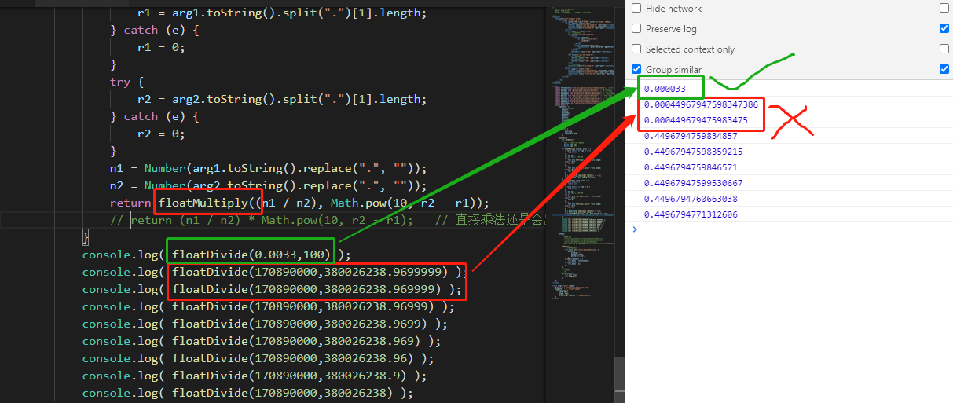
Task: Click floatMultiply in the return statement
Action: [x=207, y=203]
